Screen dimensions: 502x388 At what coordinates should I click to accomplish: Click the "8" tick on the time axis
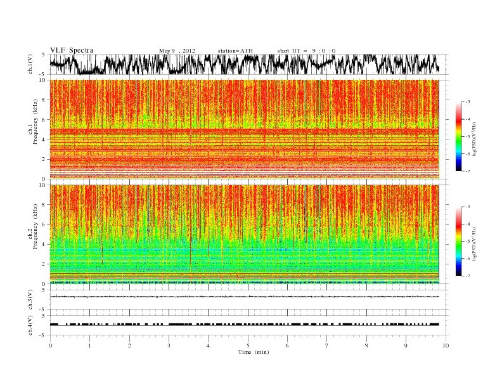pos(366,346)
